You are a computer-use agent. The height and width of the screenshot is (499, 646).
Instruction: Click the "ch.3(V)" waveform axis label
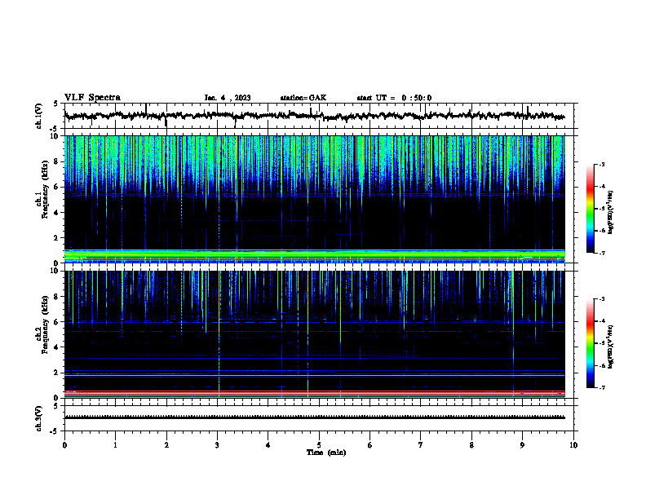[x=39, y=418]
